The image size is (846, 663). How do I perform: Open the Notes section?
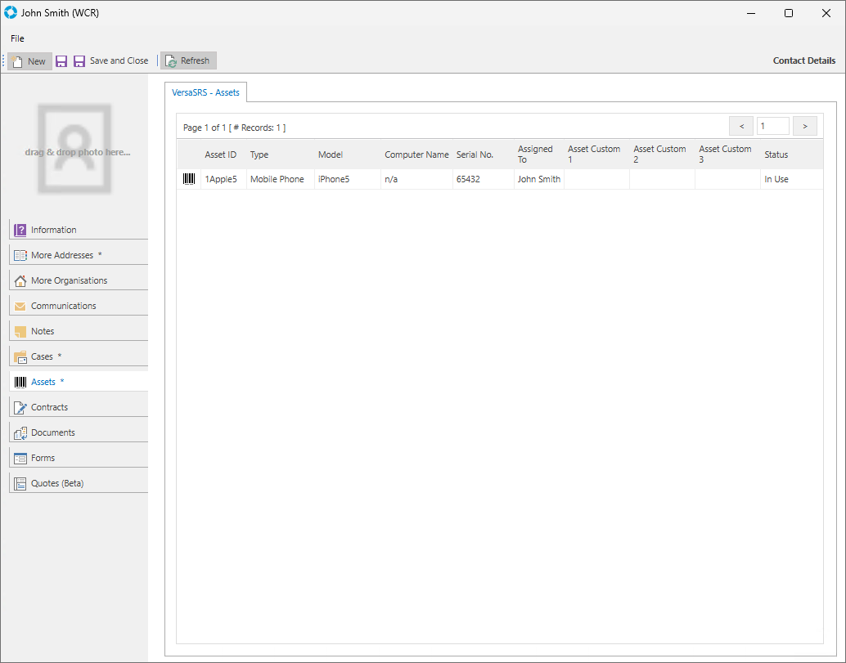[43, 331]
